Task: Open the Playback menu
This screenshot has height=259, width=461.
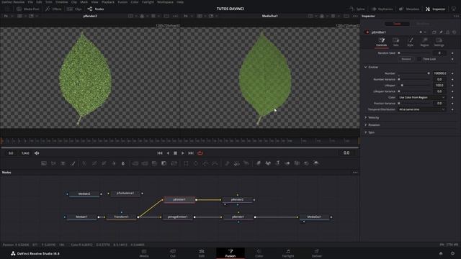Action: pos(108,2)
